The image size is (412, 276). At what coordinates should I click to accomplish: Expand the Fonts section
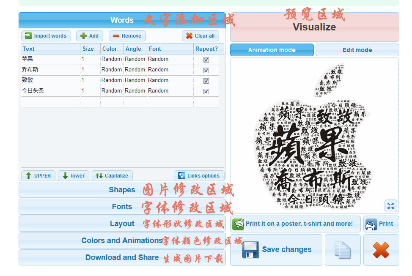(122, 207)
